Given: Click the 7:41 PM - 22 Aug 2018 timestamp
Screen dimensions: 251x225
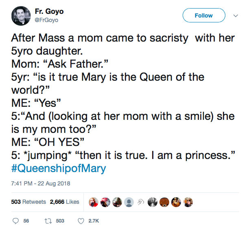Looking at the screenshot, I should [41, 183].
